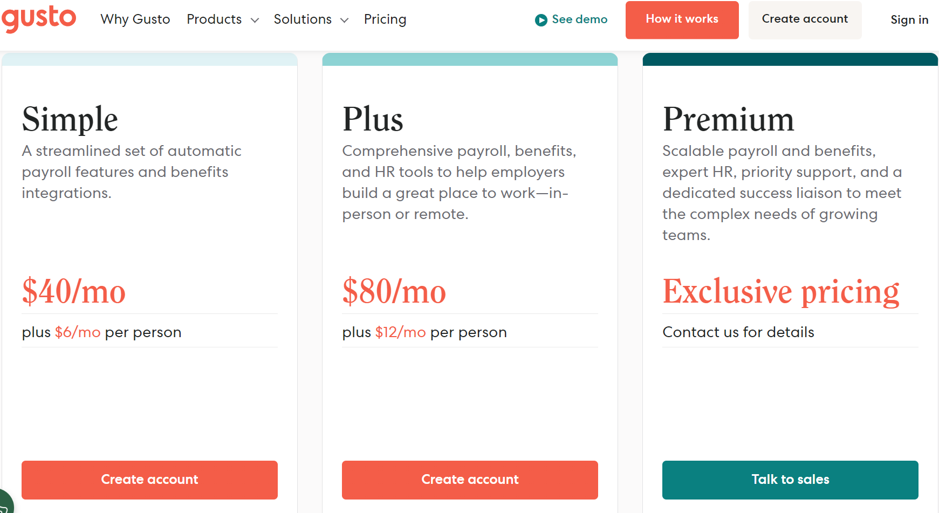
Task: Create an account for the Plus plan
Action: (x=470, y=480)
